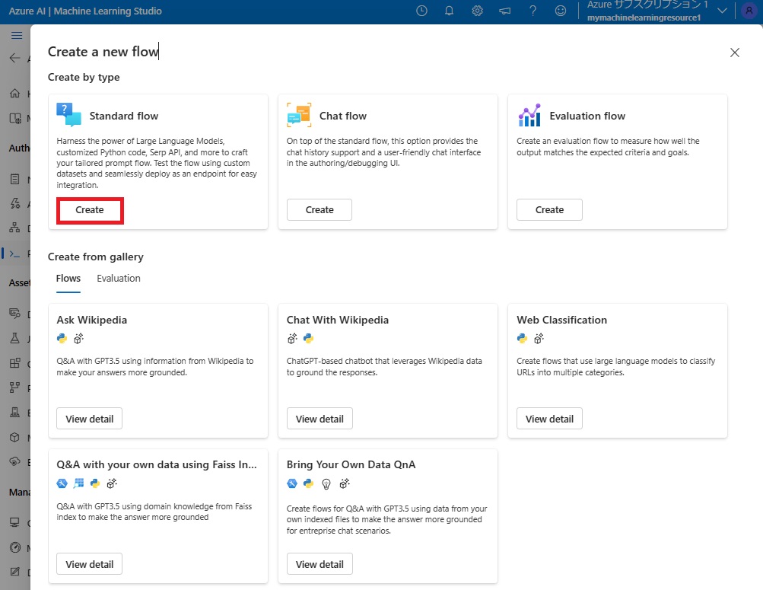Image resolution: width=763 pixels, height=590 pixels.
Task: Click the Chat With Wikipedia card title
Action: 338,320
